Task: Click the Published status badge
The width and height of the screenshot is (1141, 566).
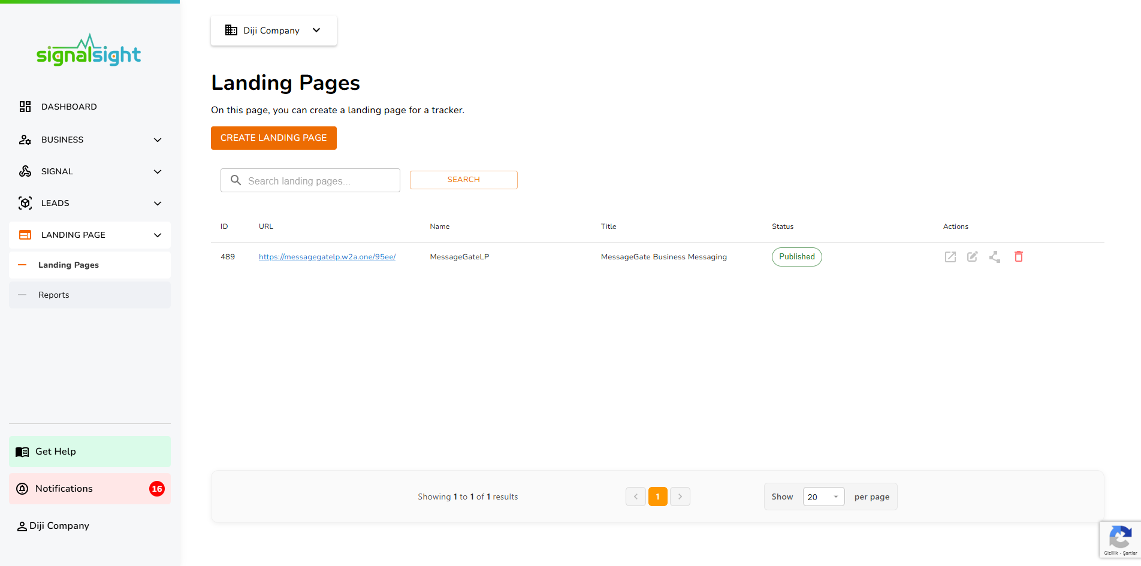Action: pos(796,256)
